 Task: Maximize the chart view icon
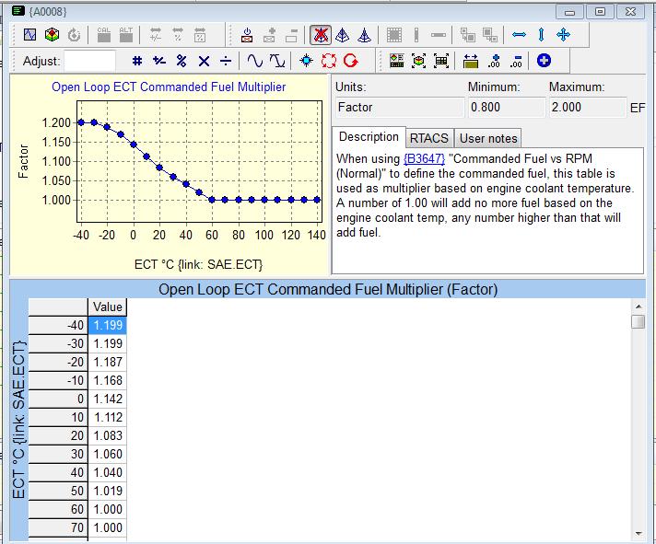coord(419,61)
